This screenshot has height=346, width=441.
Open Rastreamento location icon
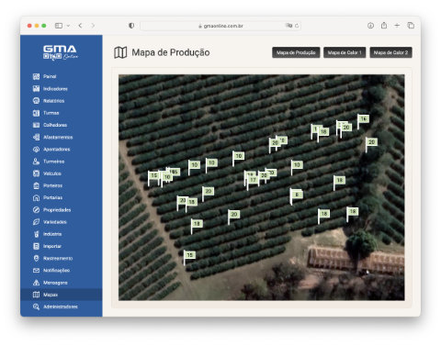point(36,258)
